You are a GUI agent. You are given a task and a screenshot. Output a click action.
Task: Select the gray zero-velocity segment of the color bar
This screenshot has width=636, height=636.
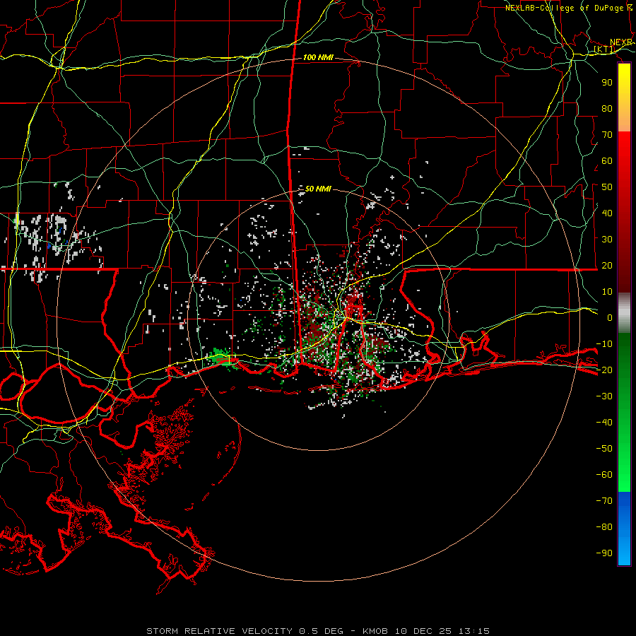624,313
